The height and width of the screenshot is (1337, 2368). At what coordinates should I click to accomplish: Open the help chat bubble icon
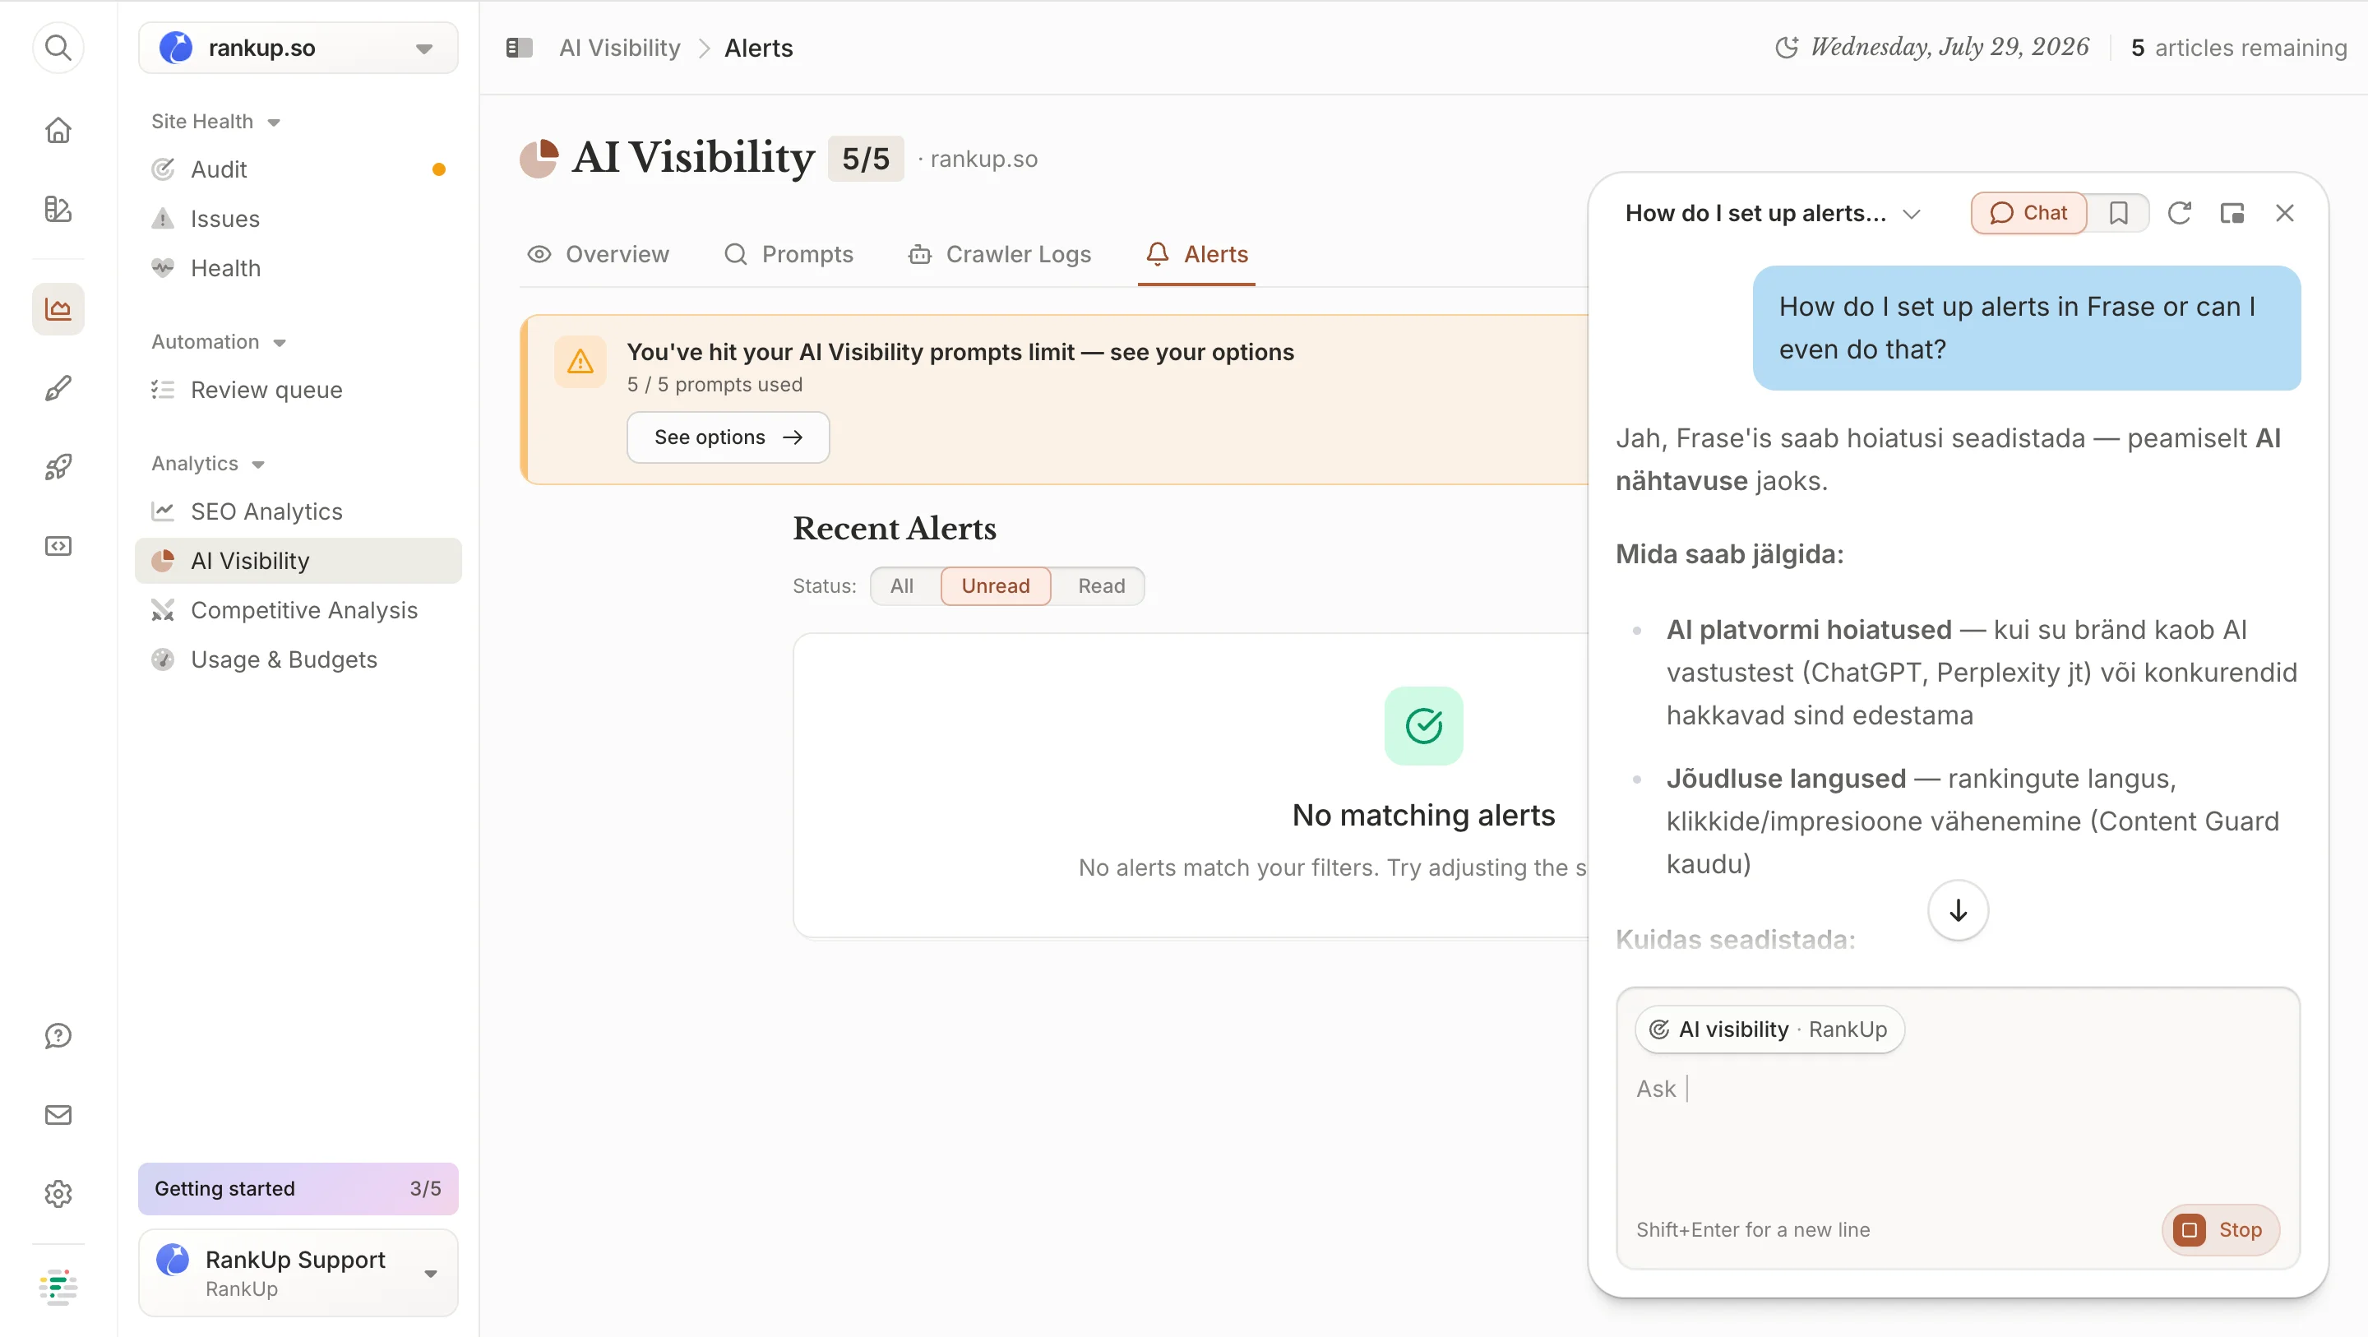58,1035
